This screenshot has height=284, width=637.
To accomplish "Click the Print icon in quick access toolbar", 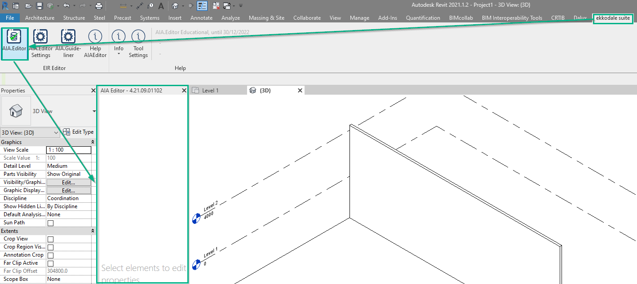I will click(x=99, y=6).
